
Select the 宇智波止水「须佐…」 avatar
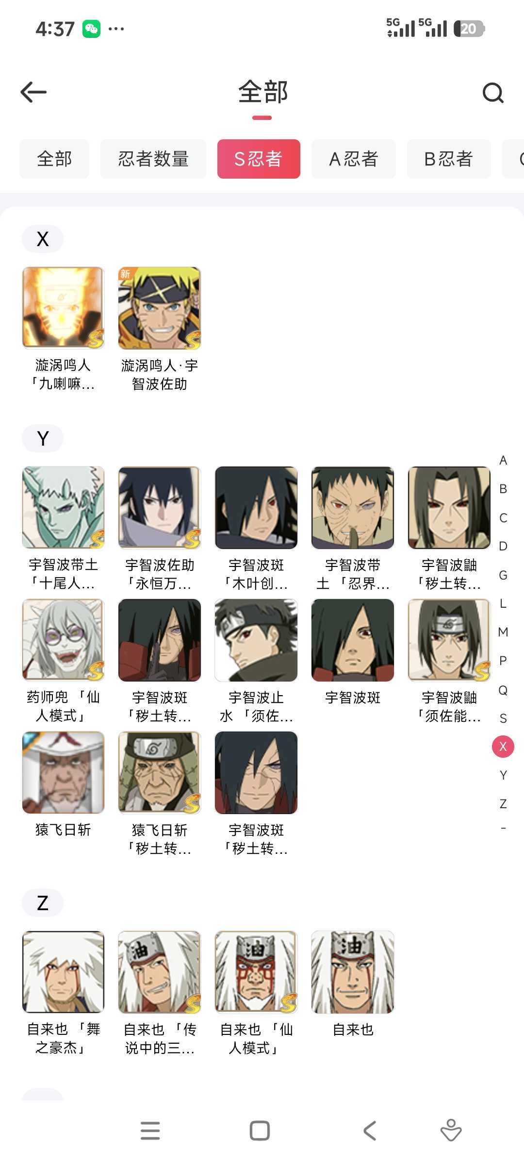[x=256, y=640]
